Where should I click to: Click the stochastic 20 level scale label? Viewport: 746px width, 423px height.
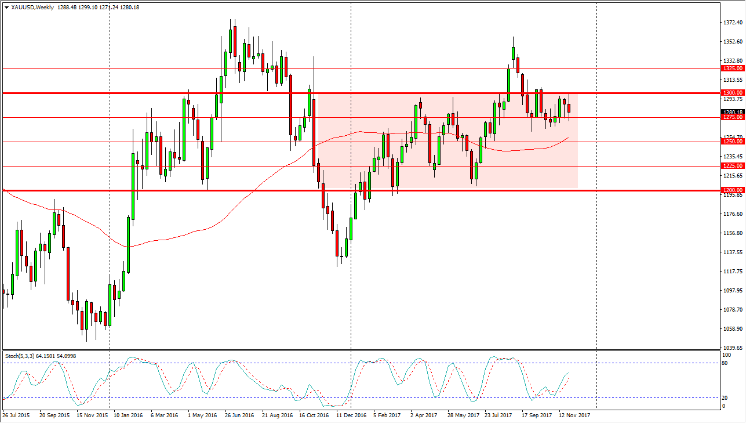click(x=725, y=397)
